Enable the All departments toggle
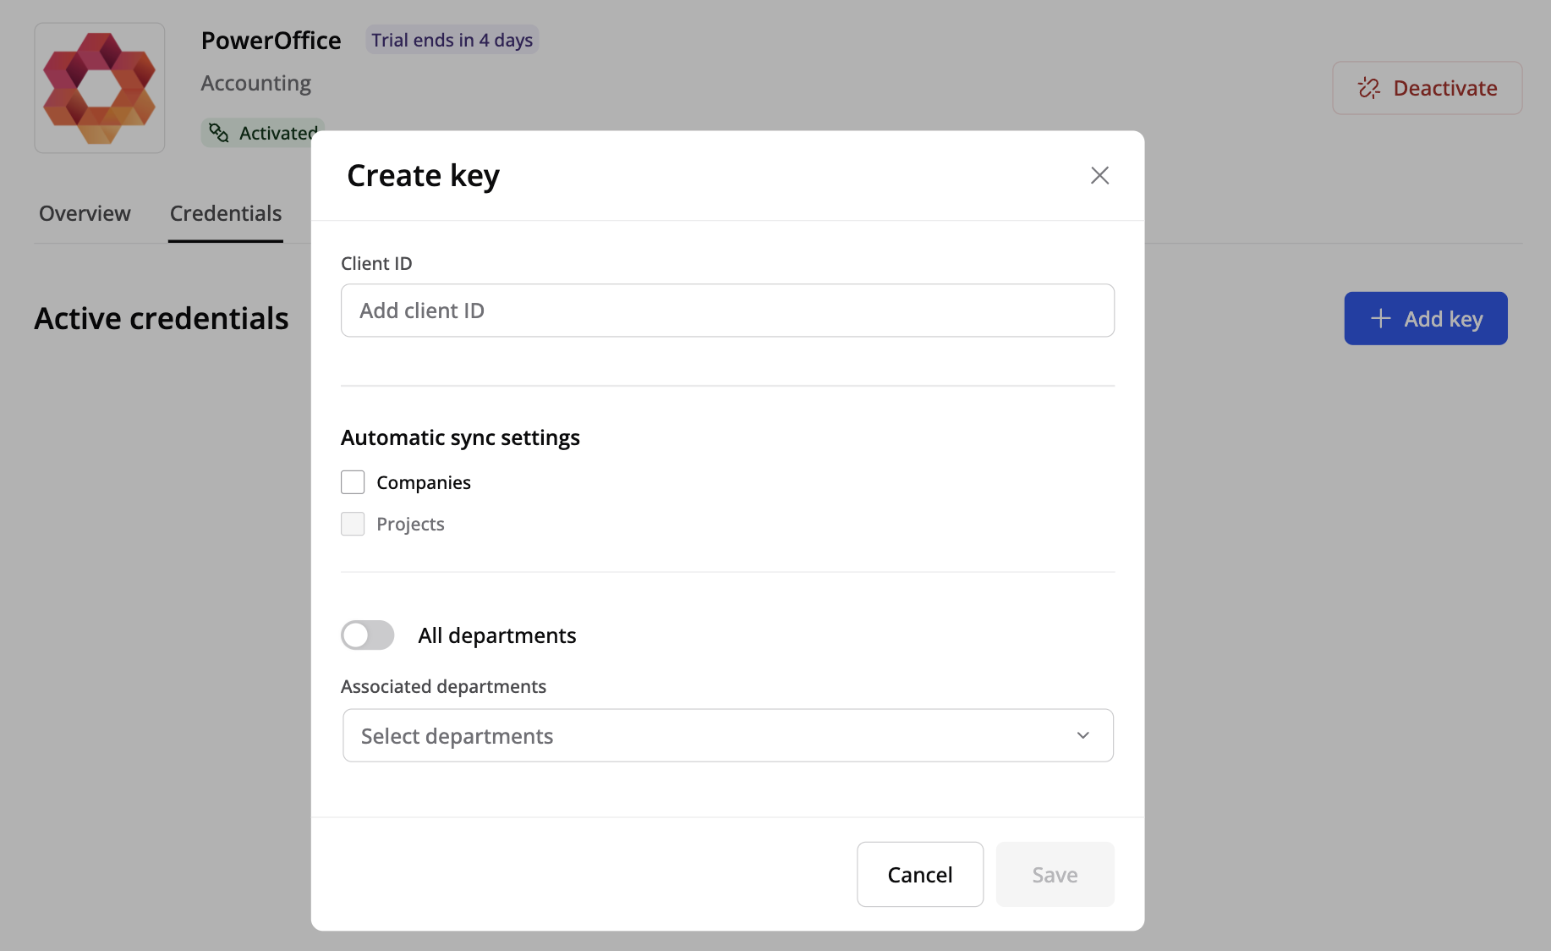Viewport: 1551px width, 951px height. tap(368, 635)
